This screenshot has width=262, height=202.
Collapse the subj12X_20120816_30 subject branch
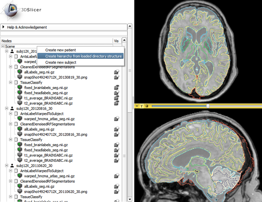7,108
